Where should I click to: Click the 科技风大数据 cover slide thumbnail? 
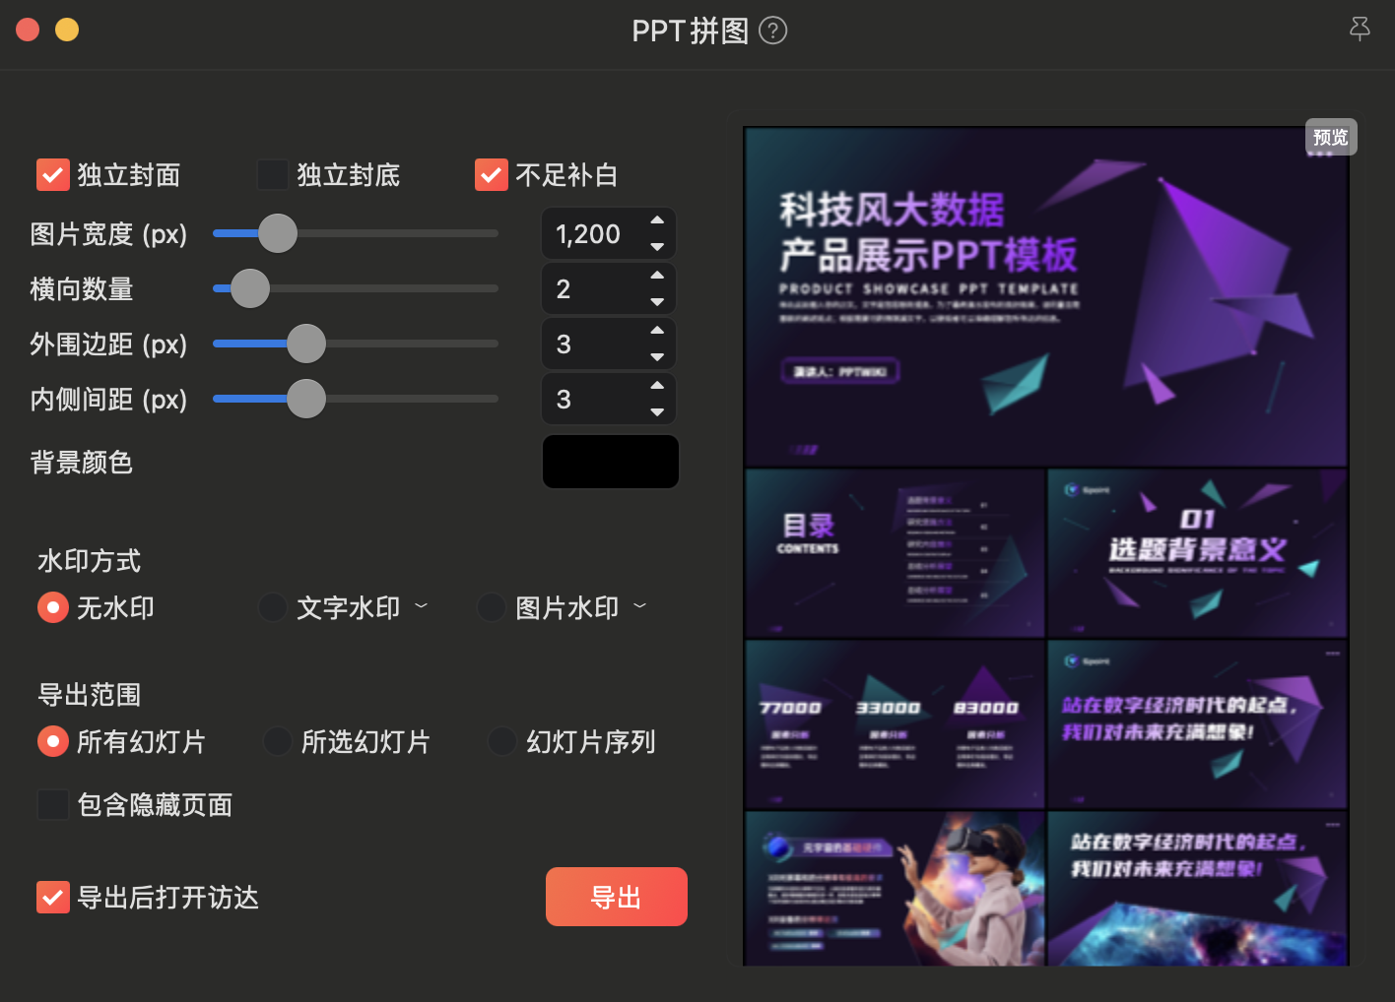1046,297
